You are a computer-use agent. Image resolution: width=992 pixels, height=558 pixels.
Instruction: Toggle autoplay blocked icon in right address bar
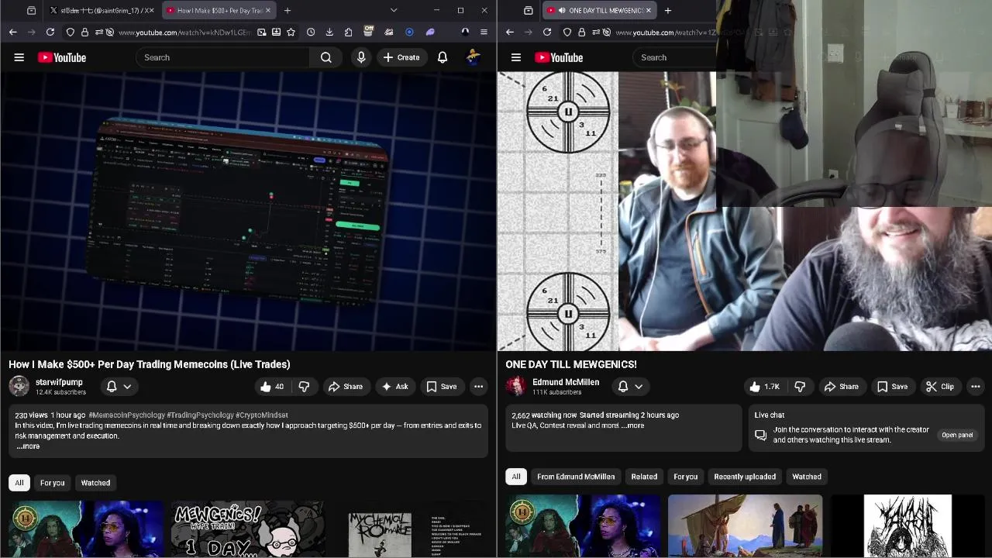point(607,32)
